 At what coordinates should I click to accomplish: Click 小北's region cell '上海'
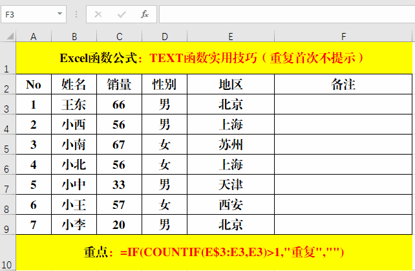(x=231, y=164)
